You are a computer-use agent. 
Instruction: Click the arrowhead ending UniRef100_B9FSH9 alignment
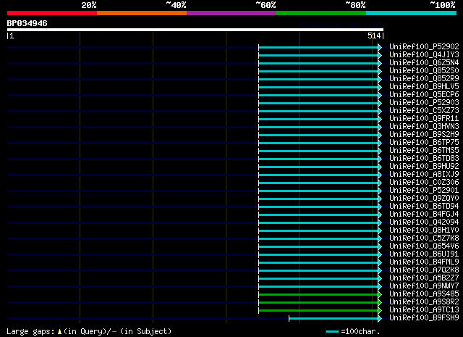[x=380, y=319]
